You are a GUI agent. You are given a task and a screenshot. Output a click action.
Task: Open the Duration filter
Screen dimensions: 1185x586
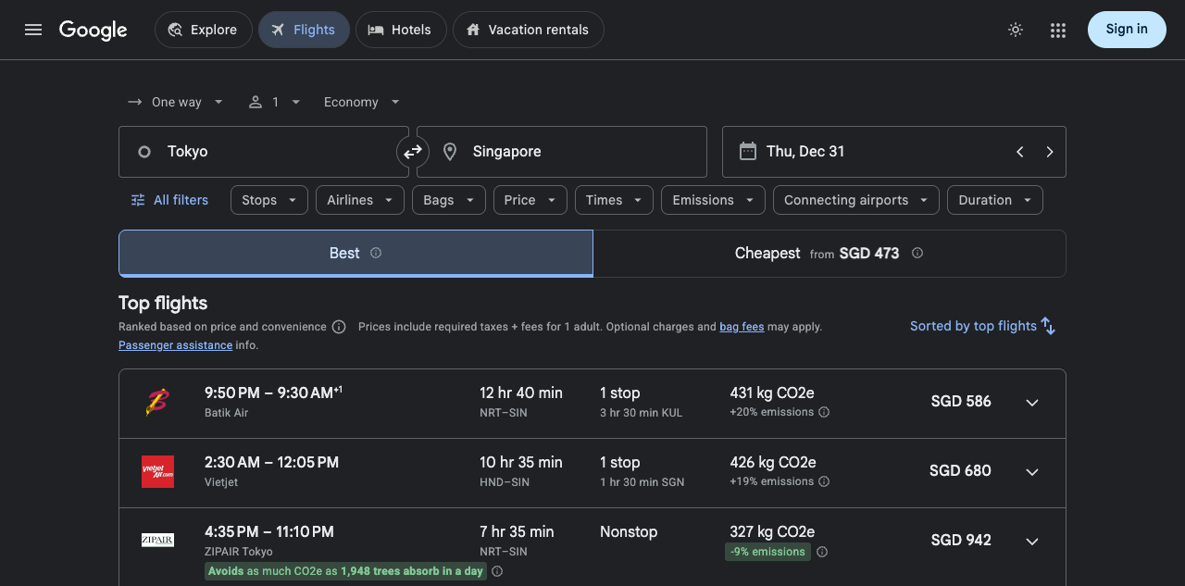[995, 200]
